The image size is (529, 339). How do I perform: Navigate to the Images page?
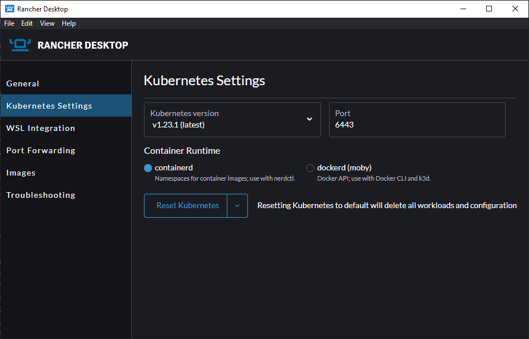(21, 173)
